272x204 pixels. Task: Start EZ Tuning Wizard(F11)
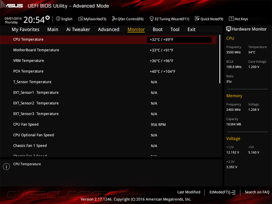[x=172, y=19]
